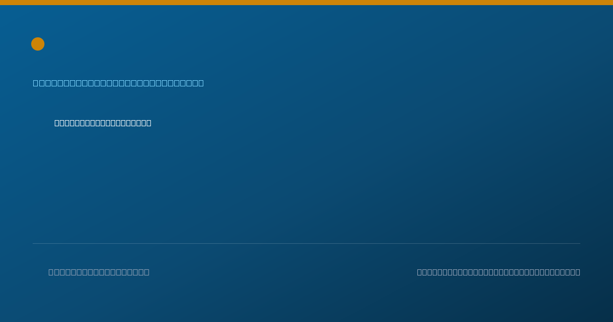Click the middle of the light-blue text line
This screenshot has height=322, width=613.
point(119,83)
